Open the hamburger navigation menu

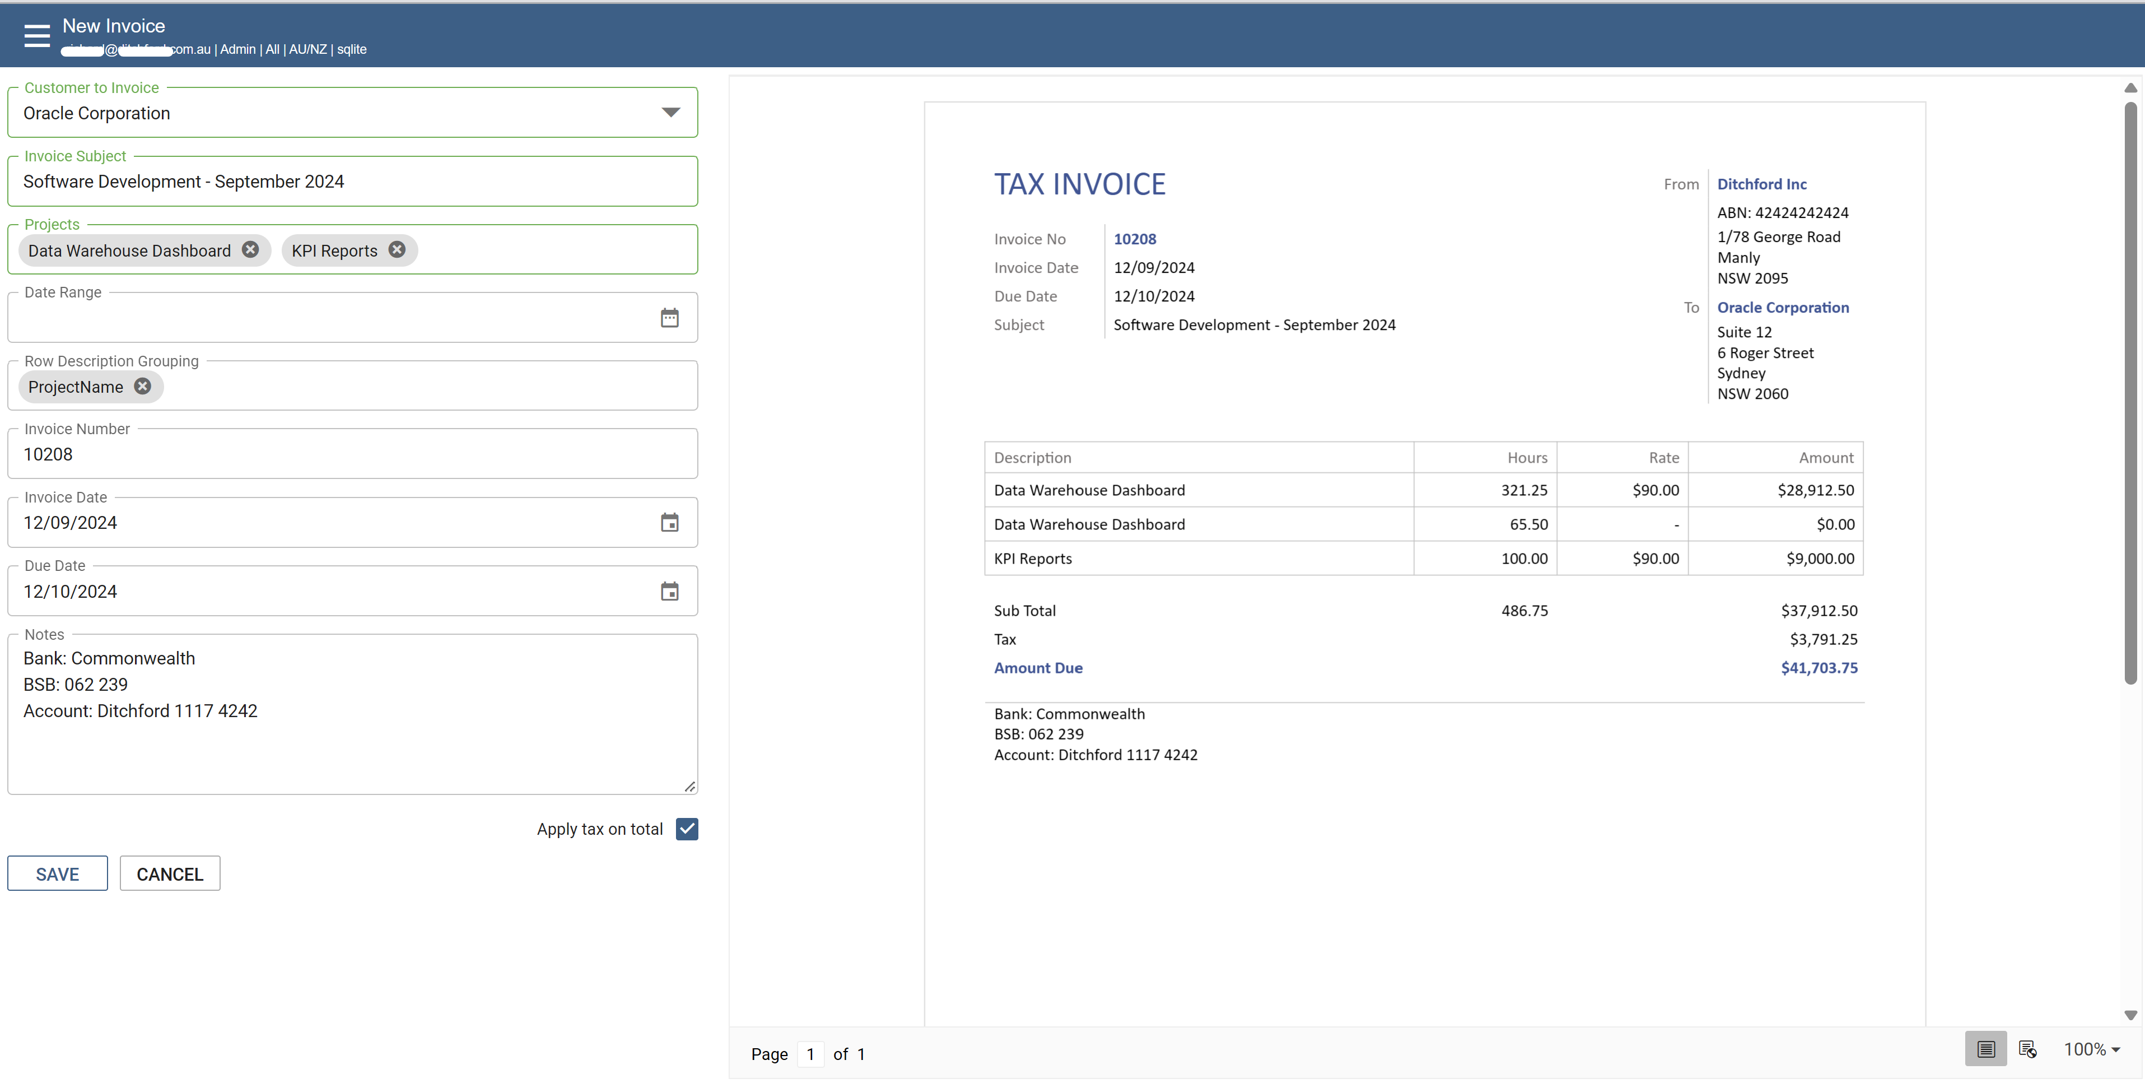point(36,35)
